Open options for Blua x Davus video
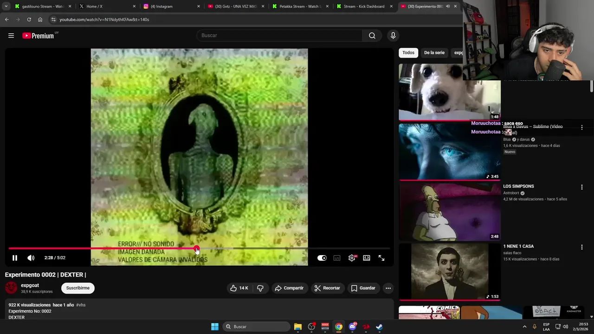This screenshot has height=334, width=594. [x=582, y=127]
